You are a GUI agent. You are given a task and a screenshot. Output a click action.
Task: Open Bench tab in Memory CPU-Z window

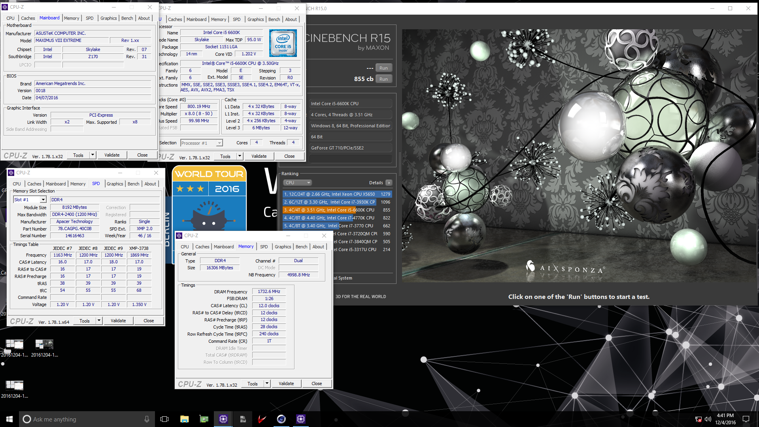coord(301,247)
